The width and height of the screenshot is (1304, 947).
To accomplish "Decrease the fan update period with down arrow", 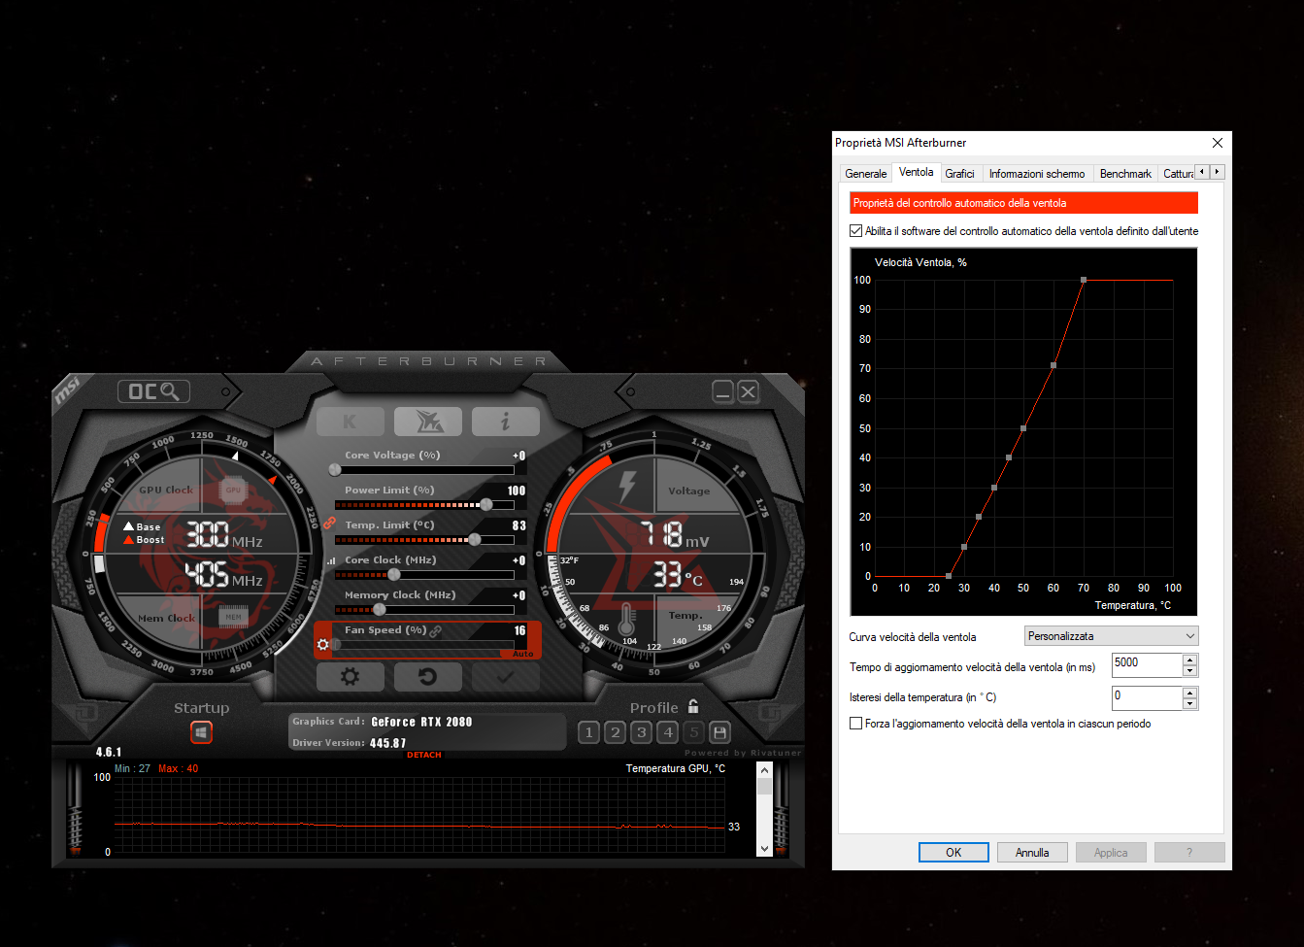I will pos(1190,671).
